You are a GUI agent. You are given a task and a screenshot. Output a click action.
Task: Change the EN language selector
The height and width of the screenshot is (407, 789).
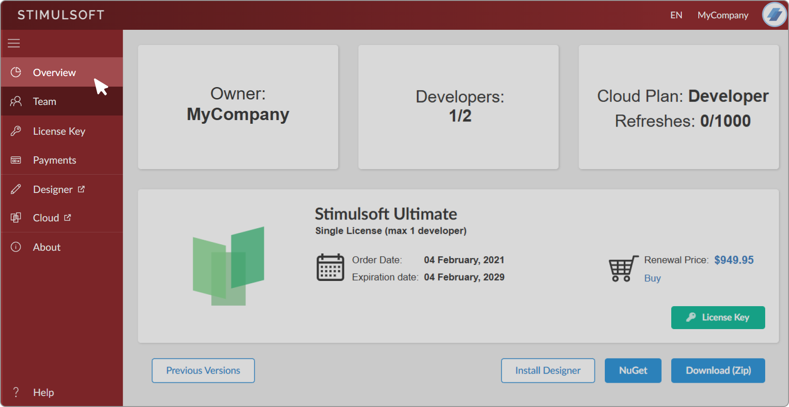(x=676, y=15)
